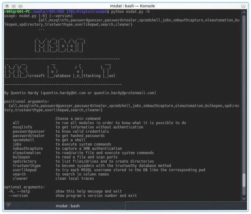
Task: Click 'to know valid credentials' description
Action: [x=82, y=132]
